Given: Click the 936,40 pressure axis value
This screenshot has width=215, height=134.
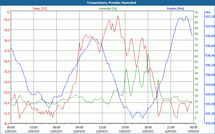Looking at the screenshot, I should 210,55.
